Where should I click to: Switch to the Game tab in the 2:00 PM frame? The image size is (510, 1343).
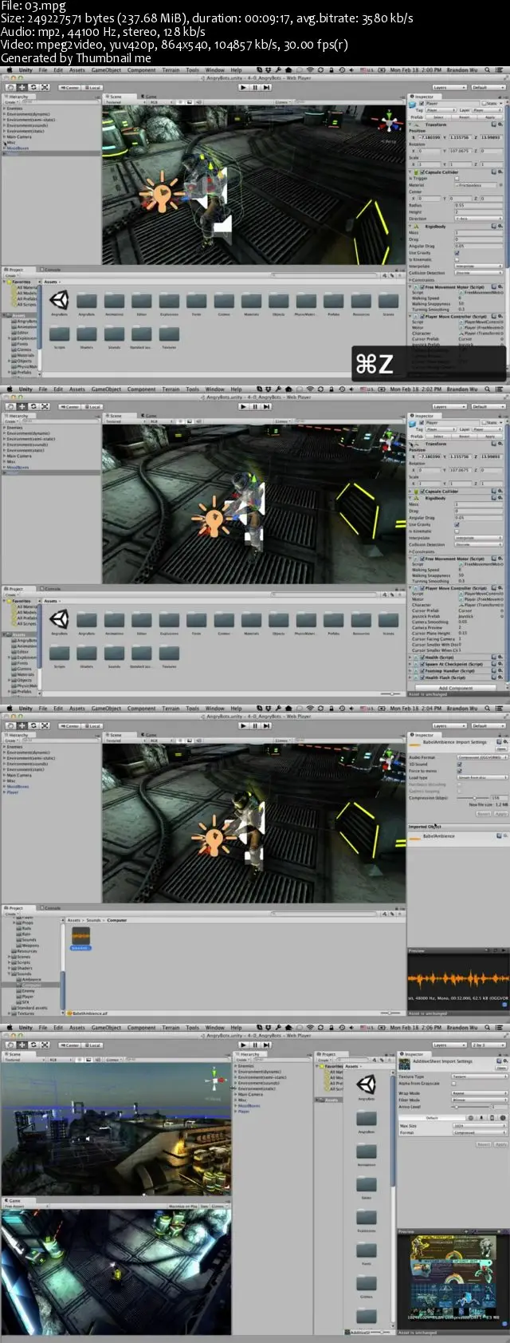[x=150, y=97]
